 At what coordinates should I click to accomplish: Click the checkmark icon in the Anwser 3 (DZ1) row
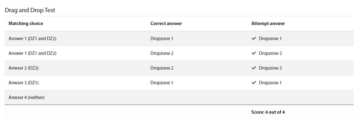pos(254,83)
